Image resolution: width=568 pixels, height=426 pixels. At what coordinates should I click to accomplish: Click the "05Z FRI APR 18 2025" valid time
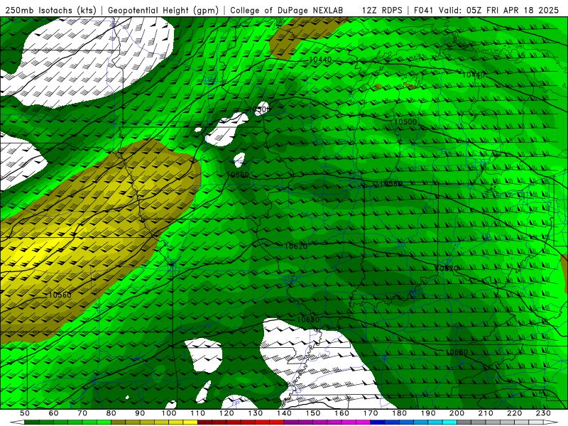[513, 10]
